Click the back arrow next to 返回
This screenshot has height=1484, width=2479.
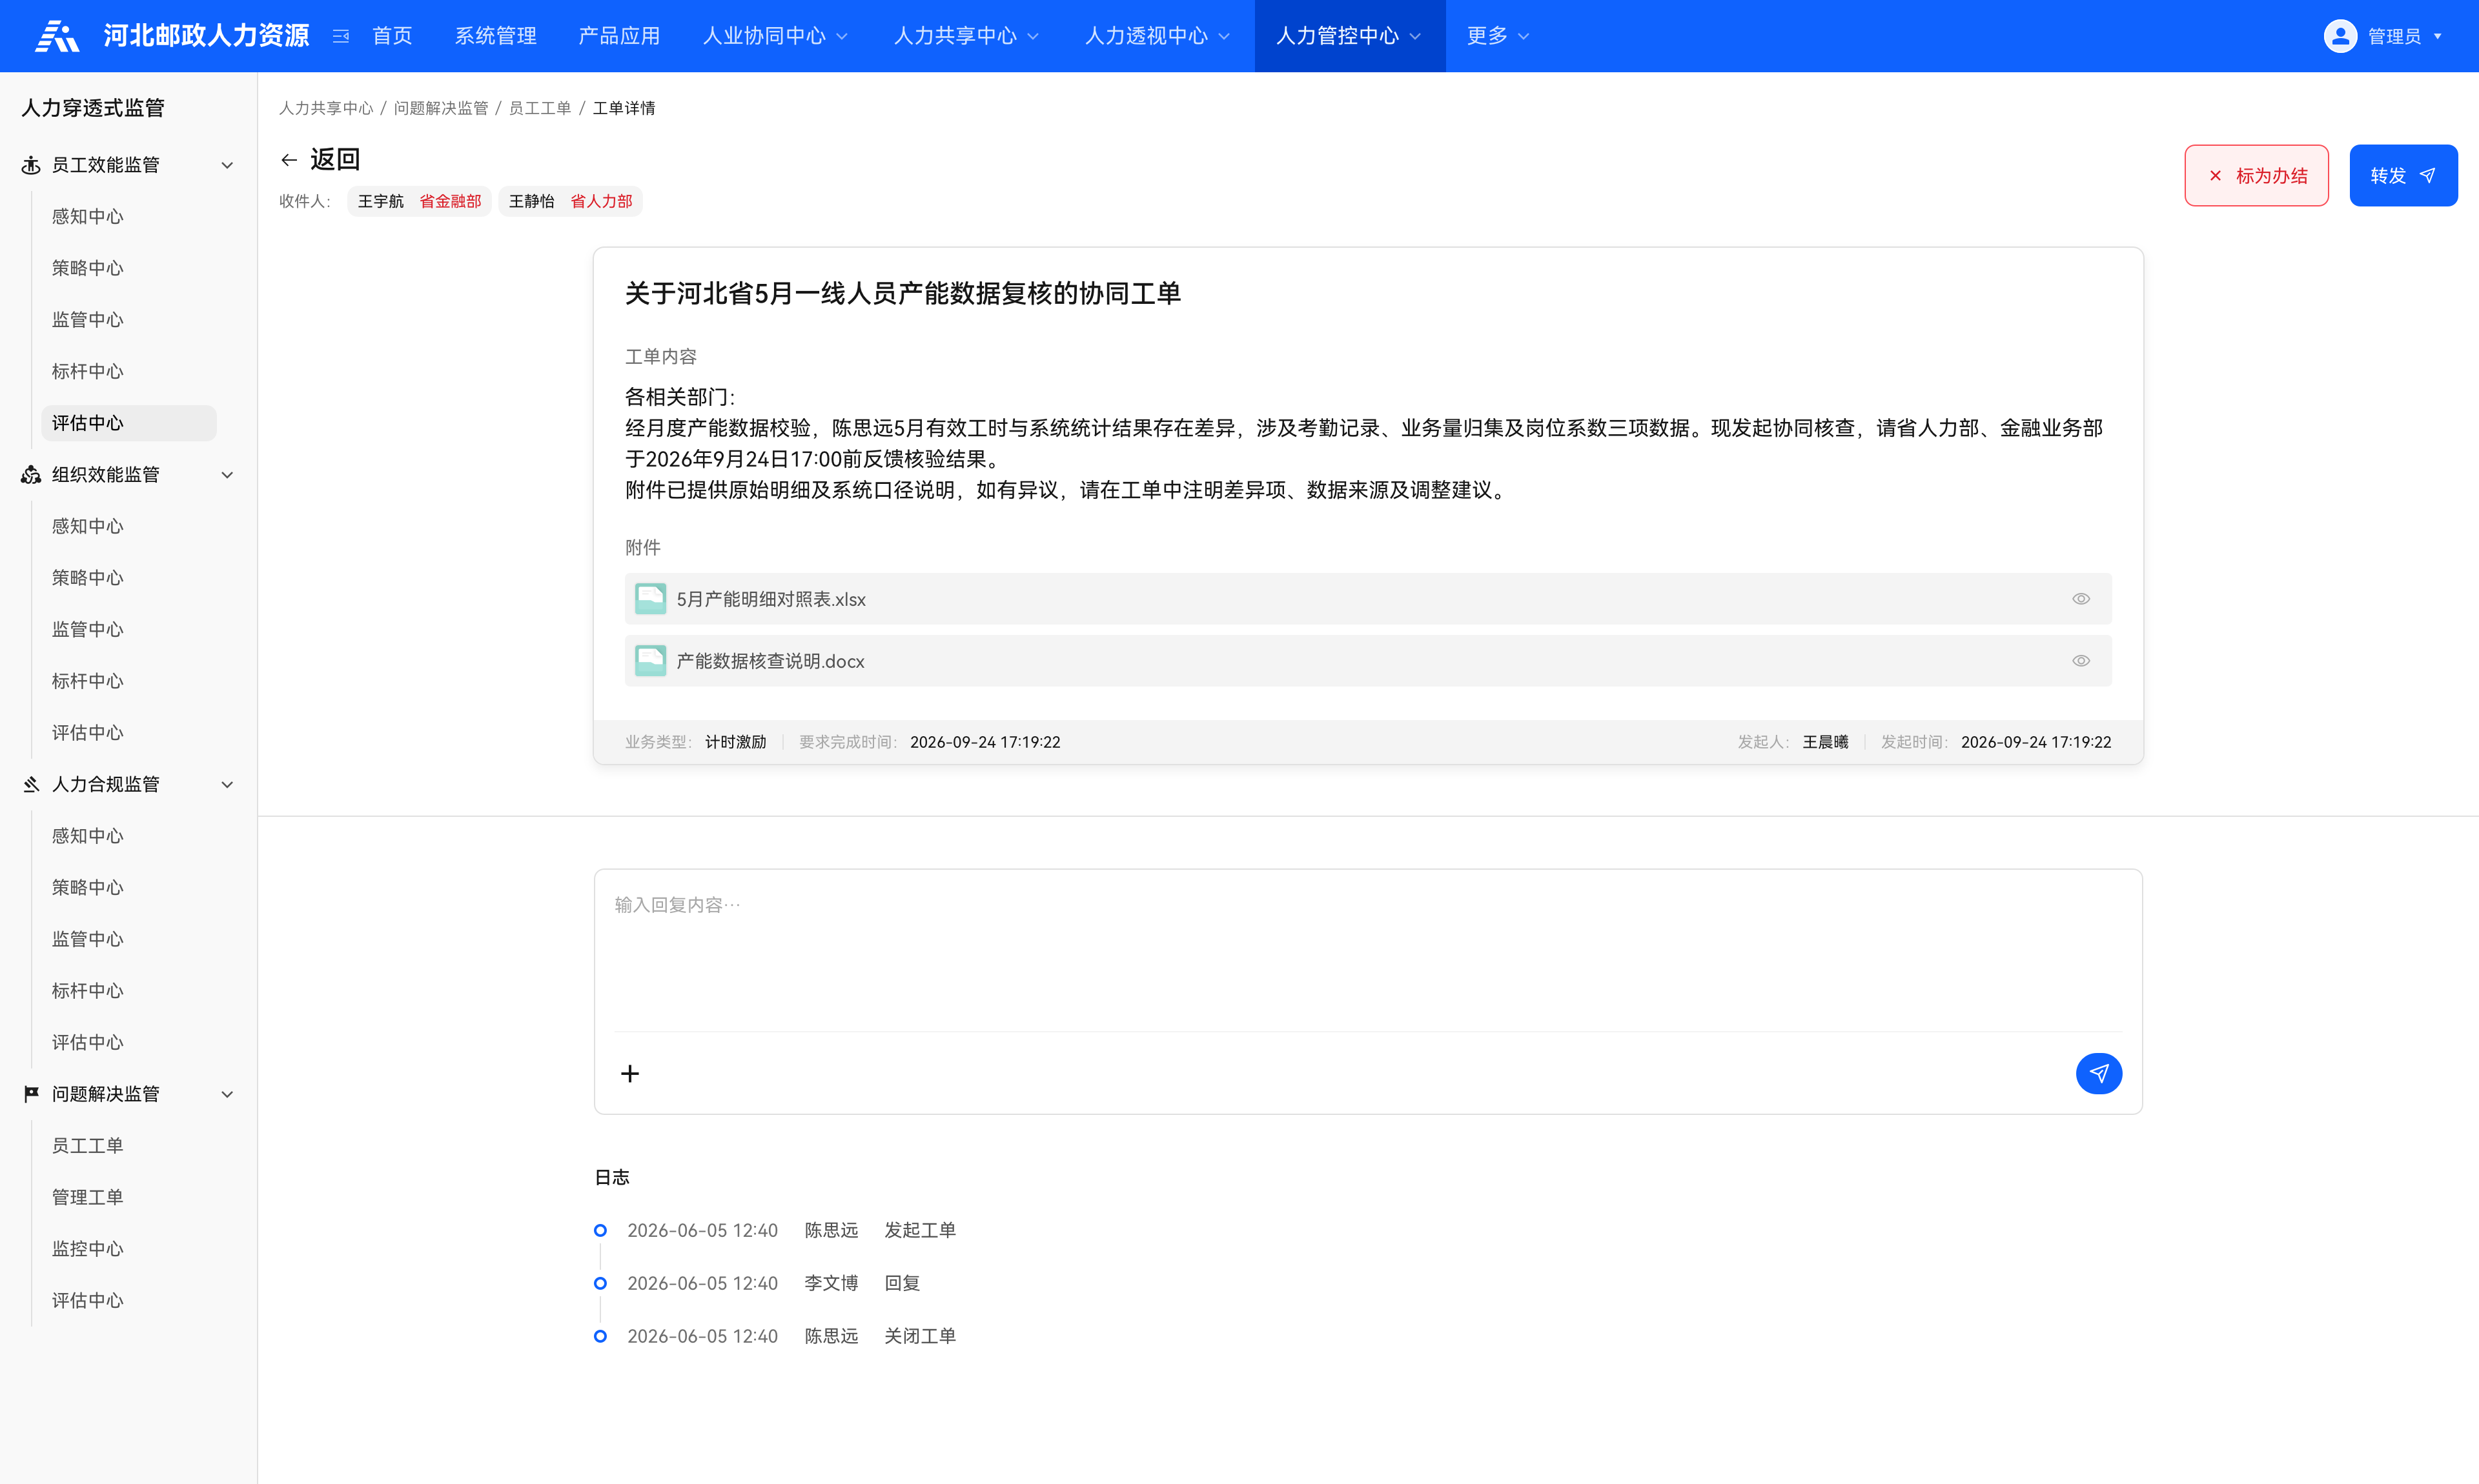[289, 160]
